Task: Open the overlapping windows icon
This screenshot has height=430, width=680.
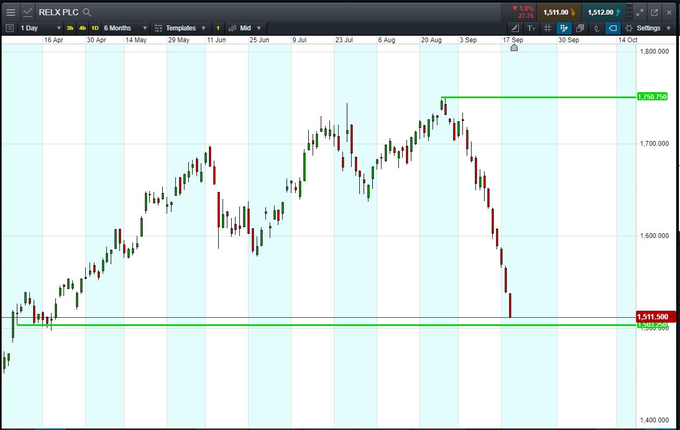Action: click(x=580, y=28)
